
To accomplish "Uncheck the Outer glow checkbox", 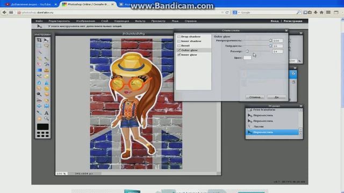I will coord(179,50).
